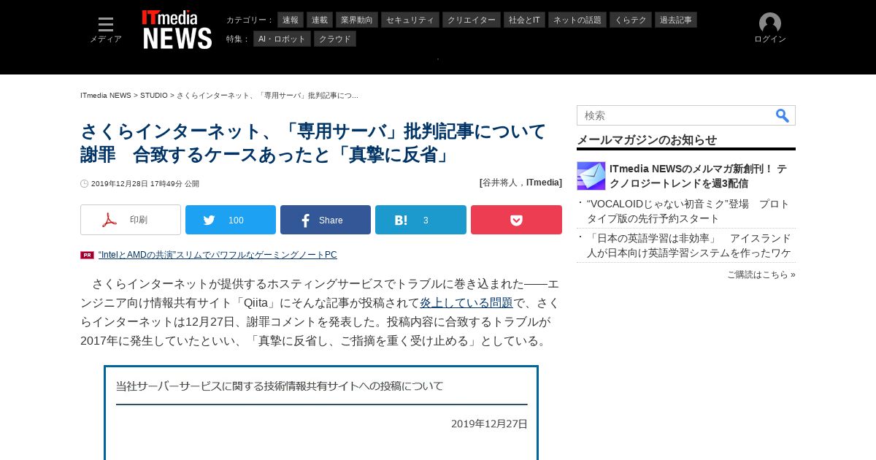
Task: Click the search magnifier icon
Action: click(783, 115)
